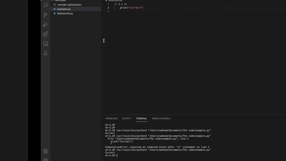
Task: Open the Run and Debug view
Action: pos(46,25)
